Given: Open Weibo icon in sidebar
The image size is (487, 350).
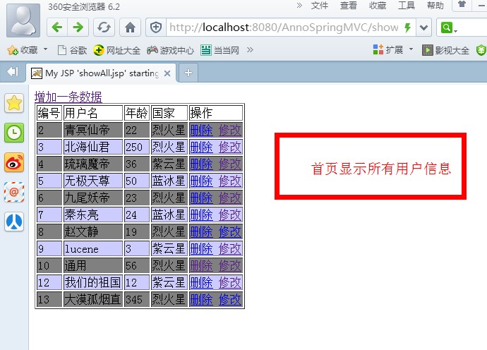Looking at the screenshot, I should coord(14,162).
